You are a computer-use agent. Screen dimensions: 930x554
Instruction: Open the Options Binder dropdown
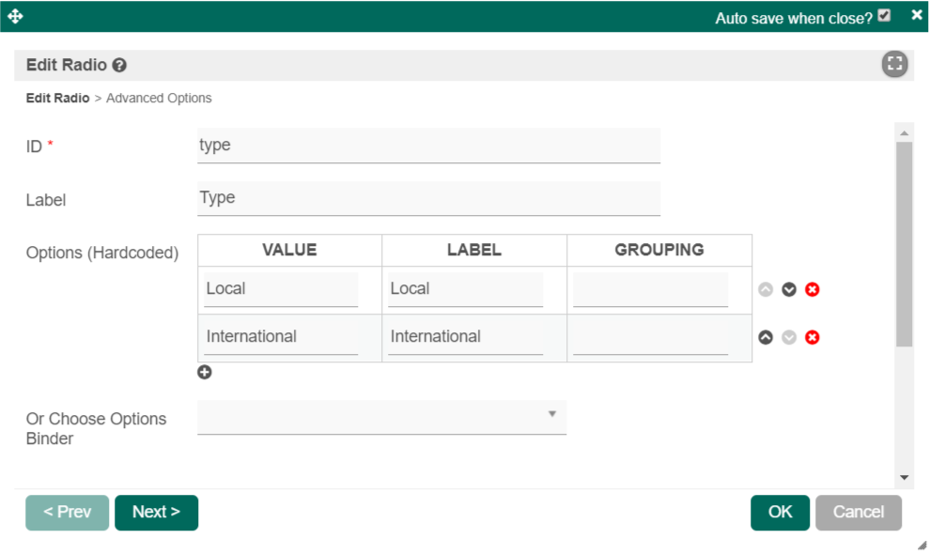381,416
